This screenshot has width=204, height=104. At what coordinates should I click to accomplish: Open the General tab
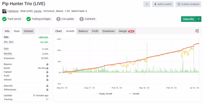(28, 31)
